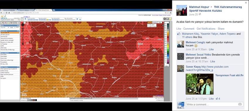Click the Comment link under the post

[189, 29]
